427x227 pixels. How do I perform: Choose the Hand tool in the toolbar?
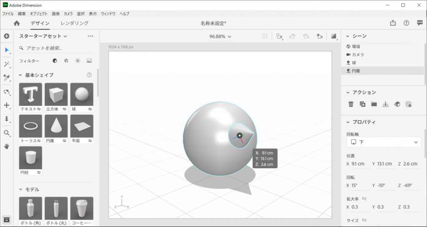(x=7, y=147)
